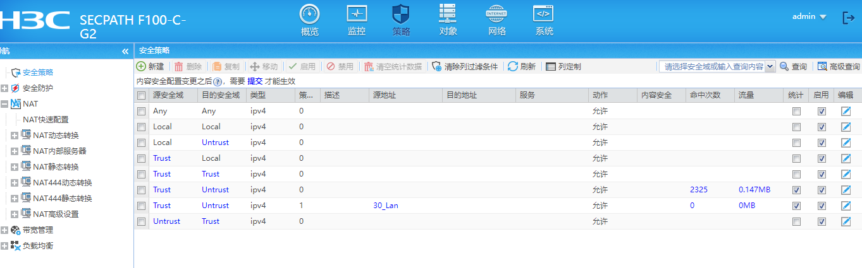This screenshot has height=268, width=862.
Task: Click the 2325 hit count link
Action: (699, 190)
